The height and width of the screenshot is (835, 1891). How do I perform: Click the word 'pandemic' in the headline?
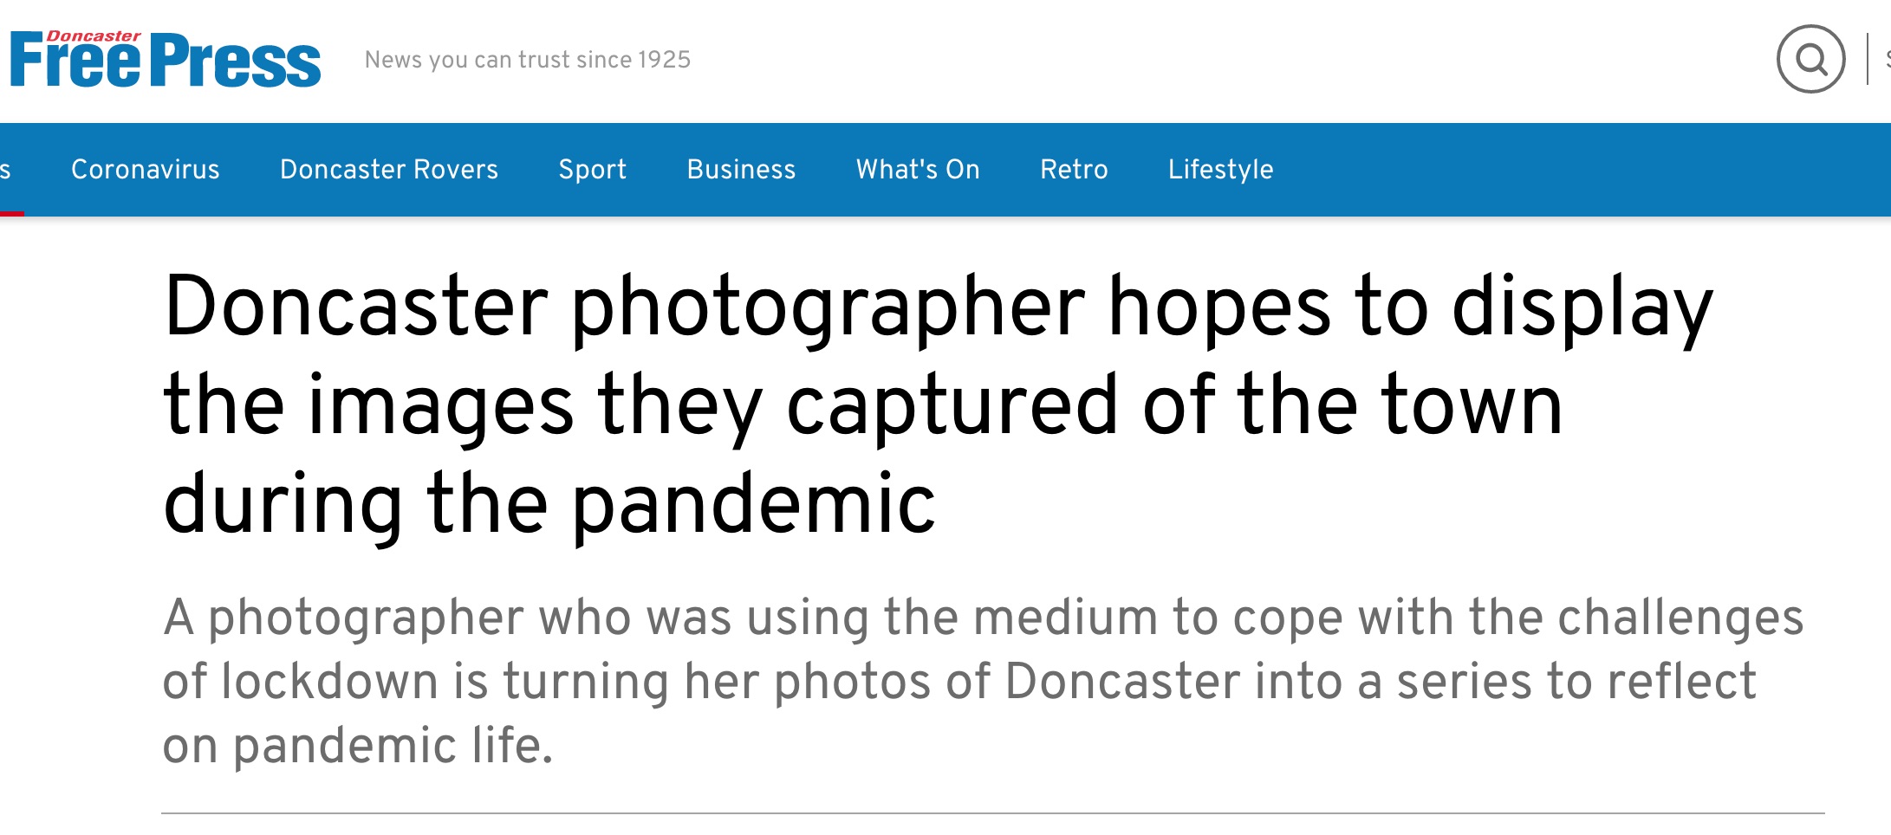click(x=753, y=504)
